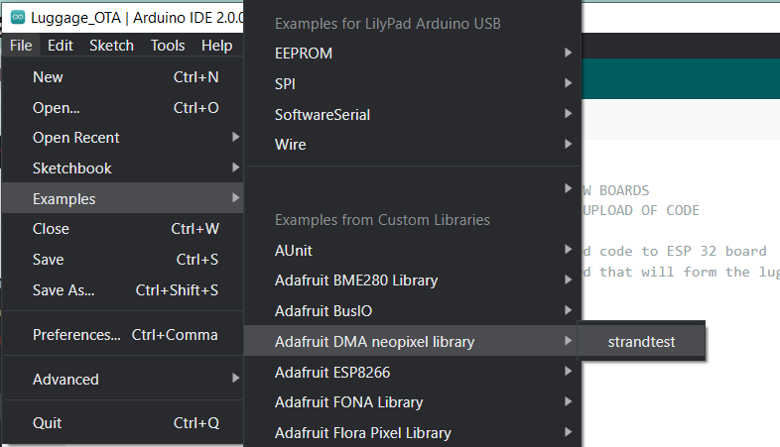Expand the Advanced submenu

click(123, 380)
